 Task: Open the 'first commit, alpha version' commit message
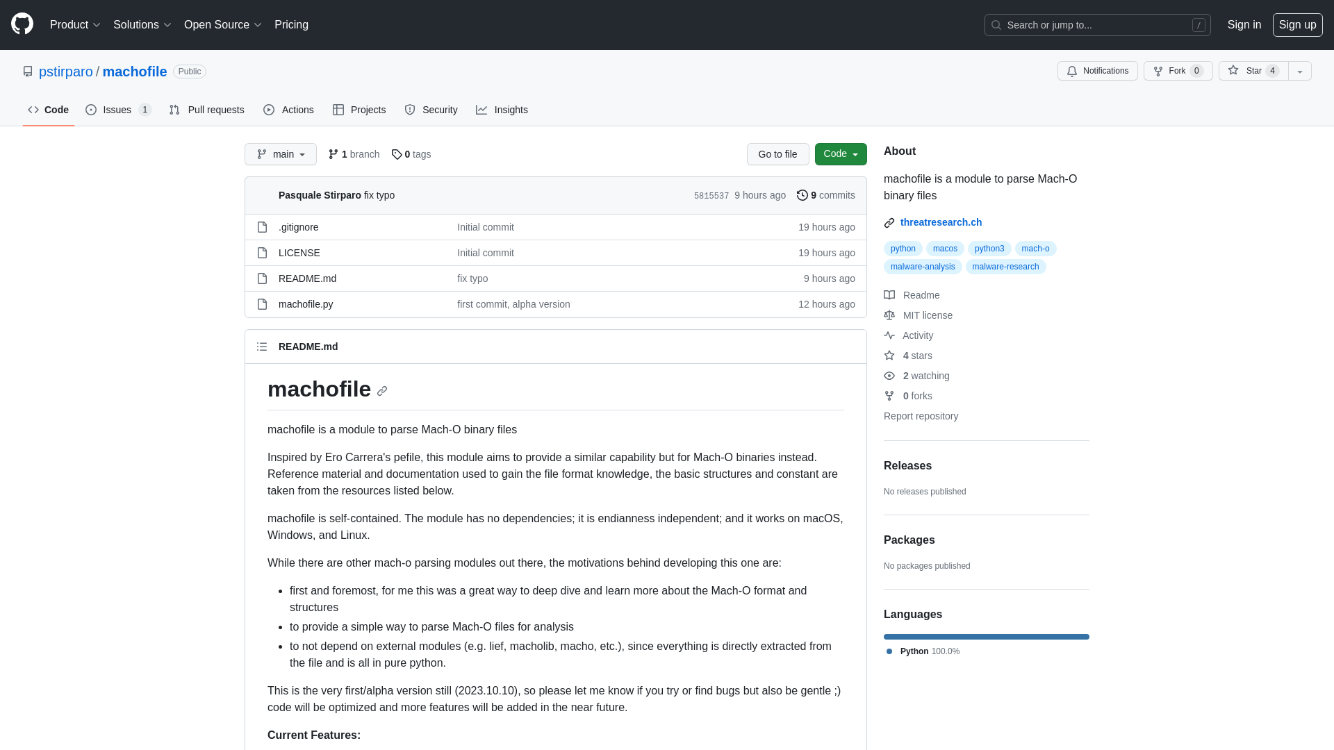(513, 304)
